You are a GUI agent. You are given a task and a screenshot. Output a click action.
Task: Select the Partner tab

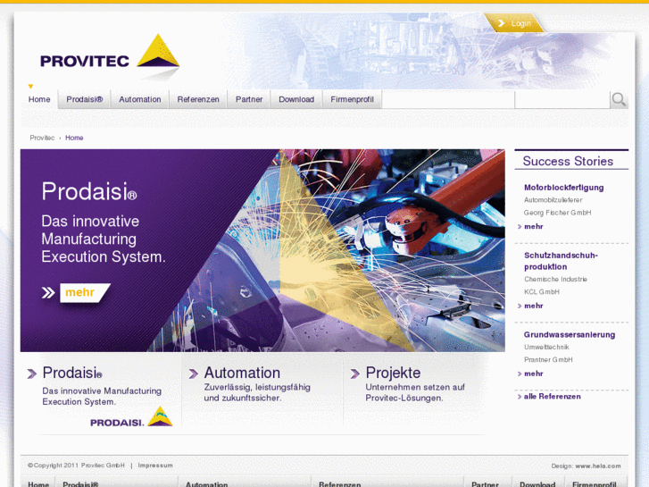(x=249, y=99)
